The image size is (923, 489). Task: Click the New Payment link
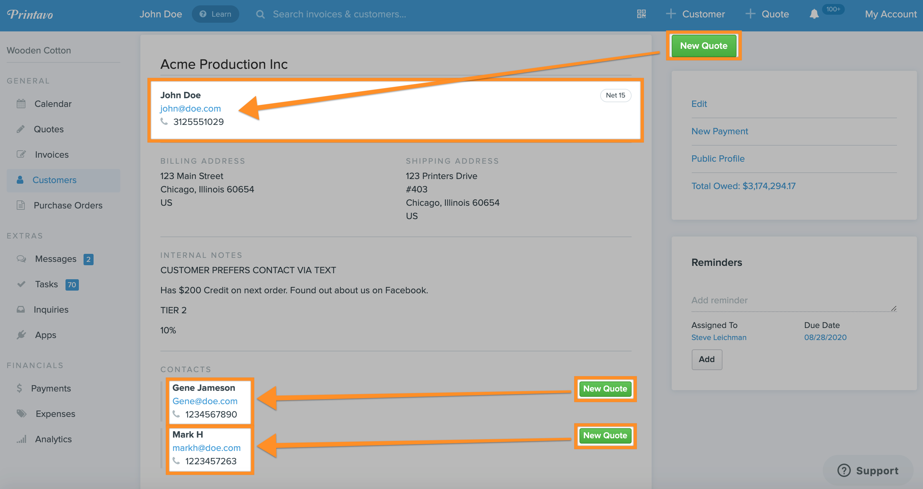(720, 132)
